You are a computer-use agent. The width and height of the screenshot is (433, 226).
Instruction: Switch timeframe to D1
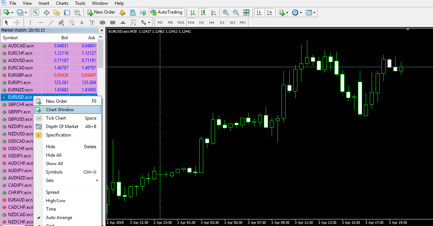pos(222,23)
